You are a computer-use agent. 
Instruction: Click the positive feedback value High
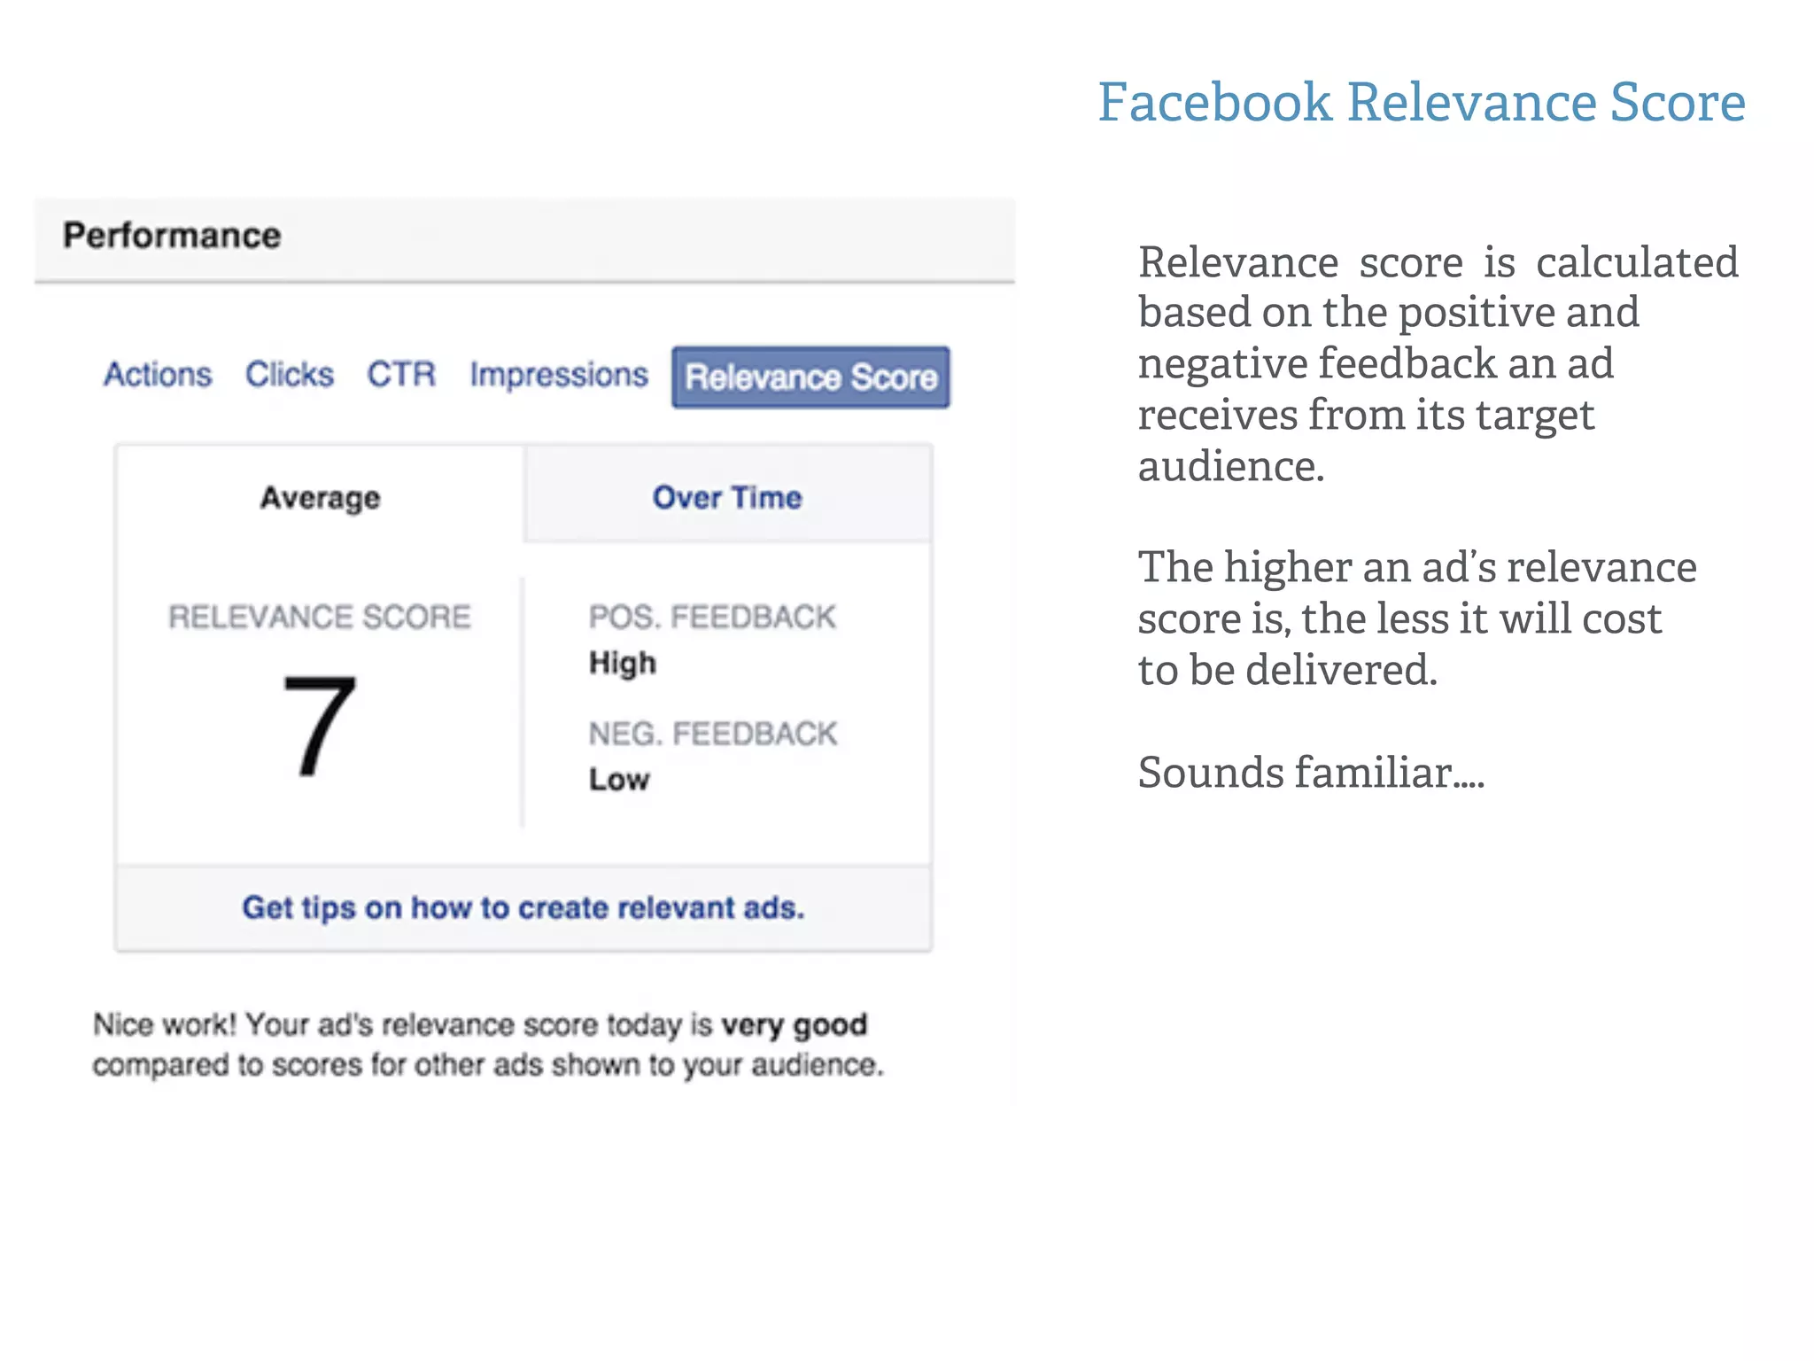click(623, 663)
